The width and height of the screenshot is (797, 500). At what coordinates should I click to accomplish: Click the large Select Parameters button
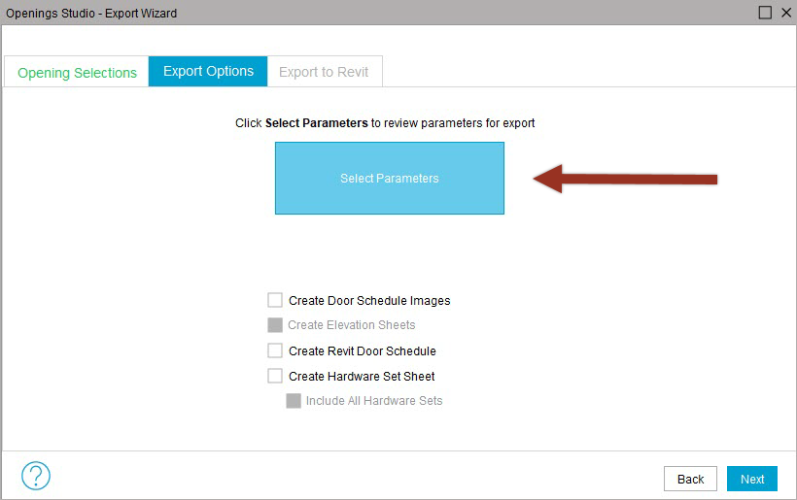(390, 179)
